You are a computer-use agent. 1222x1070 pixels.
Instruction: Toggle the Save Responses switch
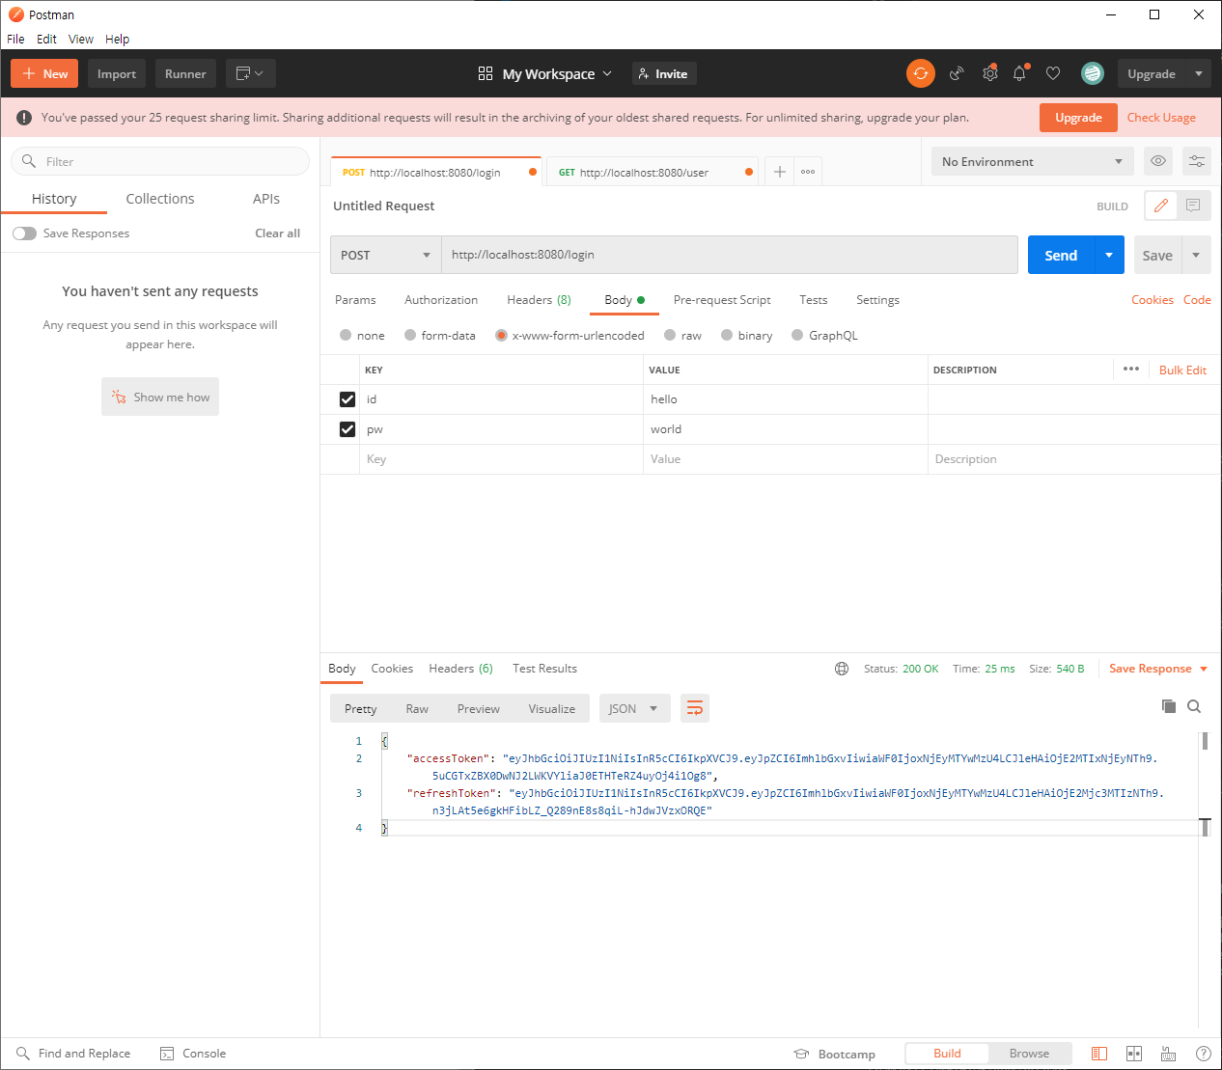point(24,233)
